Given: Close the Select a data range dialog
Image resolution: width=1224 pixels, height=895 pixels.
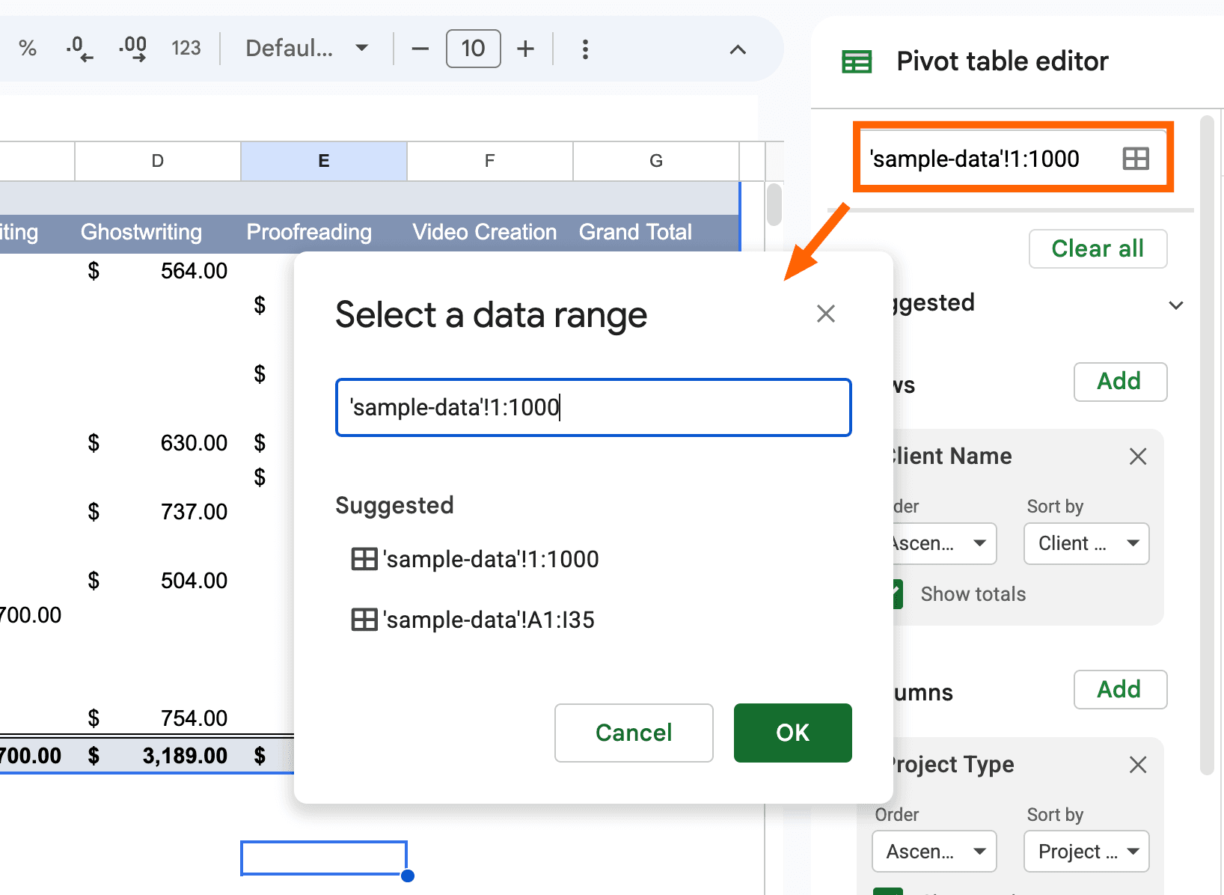Looking at the screenshot, I should click(x=826, y=314).
